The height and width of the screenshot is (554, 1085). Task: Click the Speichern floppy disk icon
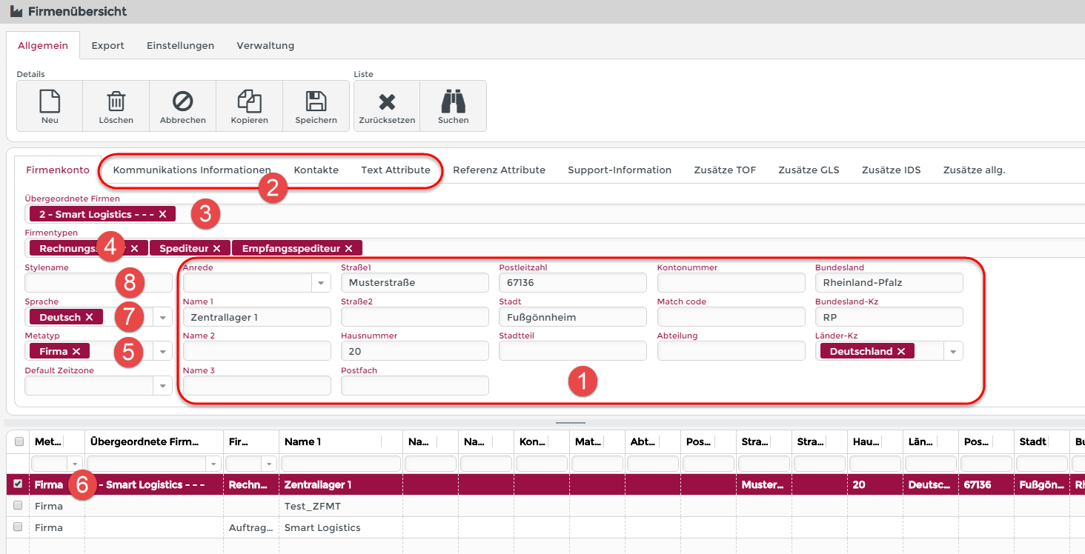316,101
